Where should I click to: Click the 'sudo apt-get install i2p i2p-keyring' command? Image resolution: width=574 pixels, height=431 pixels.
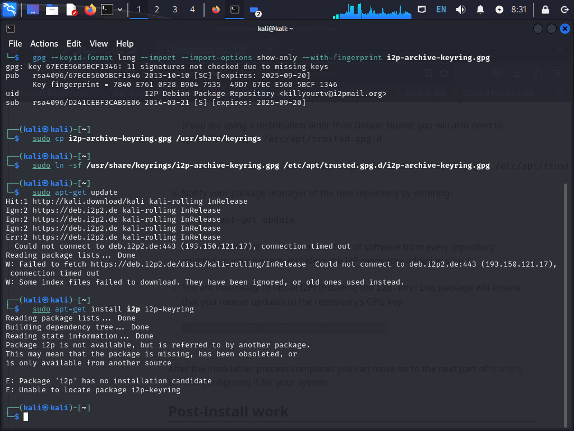point(113,309)
